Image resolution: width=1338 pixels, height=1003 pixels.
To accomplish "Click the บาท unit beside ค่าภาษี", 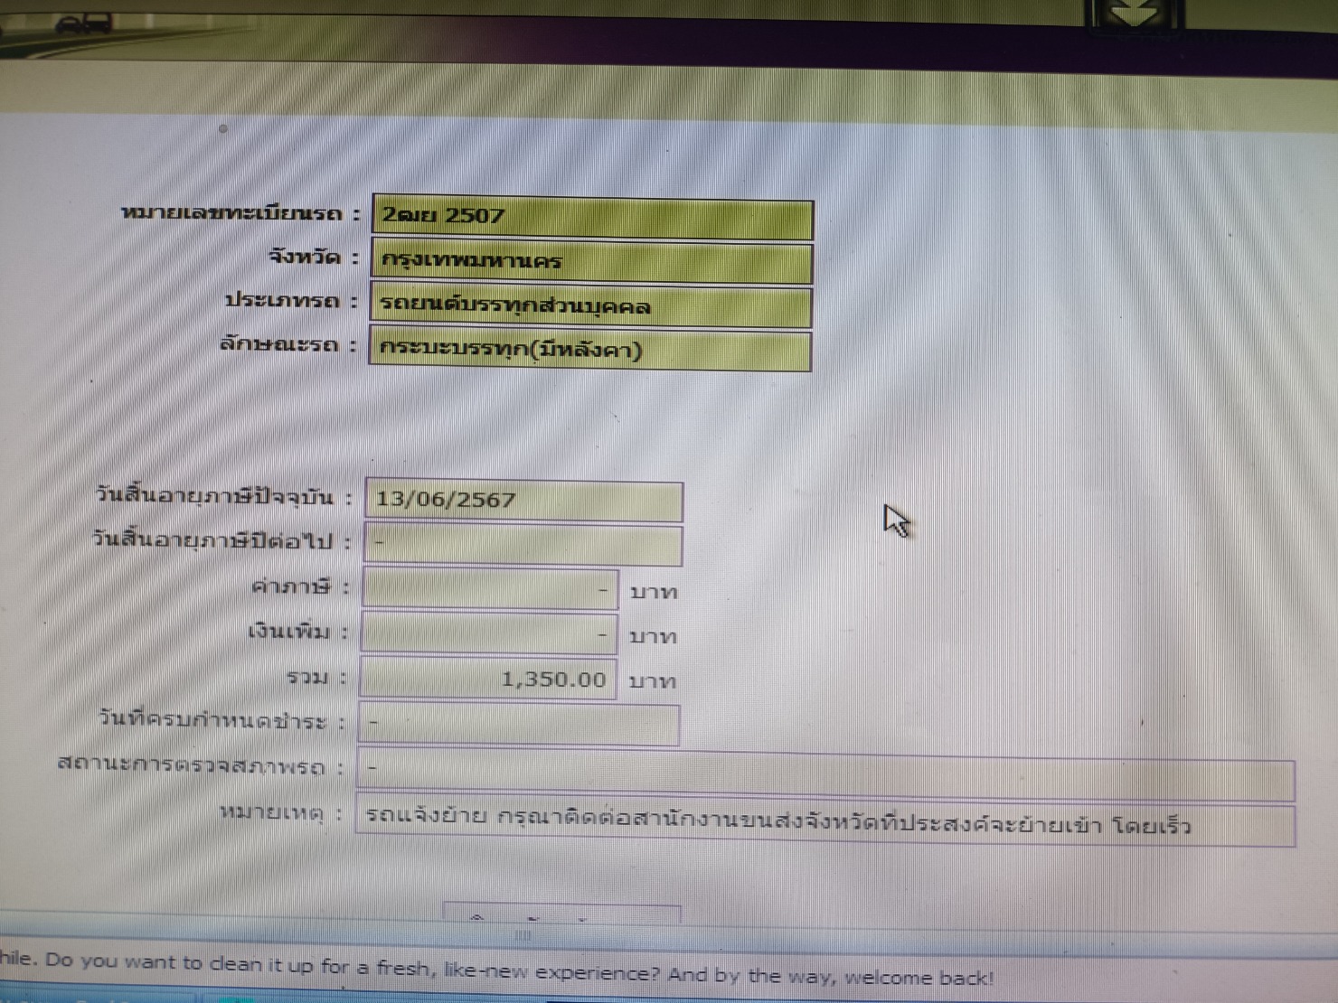I will (x=654, y=593).
